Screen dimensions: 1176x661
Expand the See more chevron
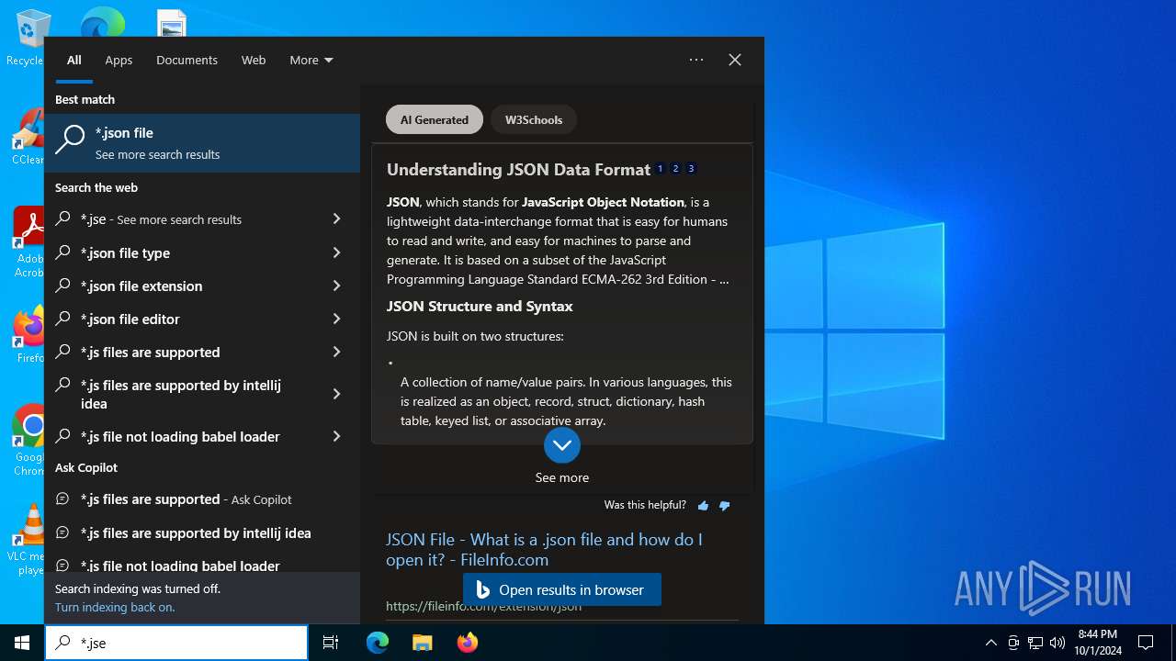point(562,445)
